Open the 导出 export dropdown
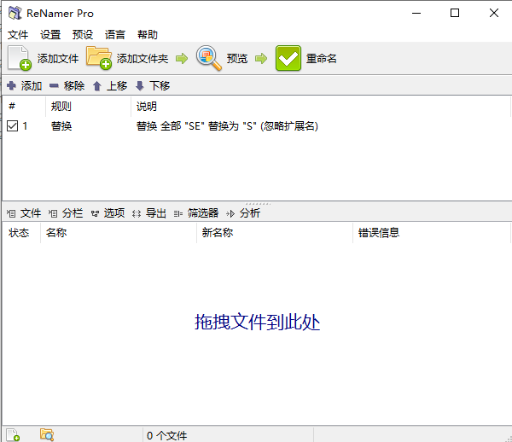The width and height of the screenshot is (512, 442). (x=149, y=213)
